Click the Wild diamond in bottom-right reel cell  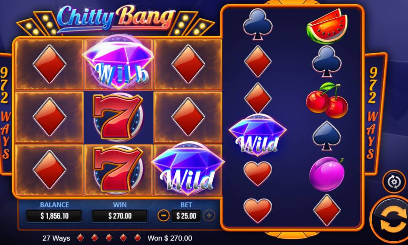pyautogui.click(x=188, y=169)
